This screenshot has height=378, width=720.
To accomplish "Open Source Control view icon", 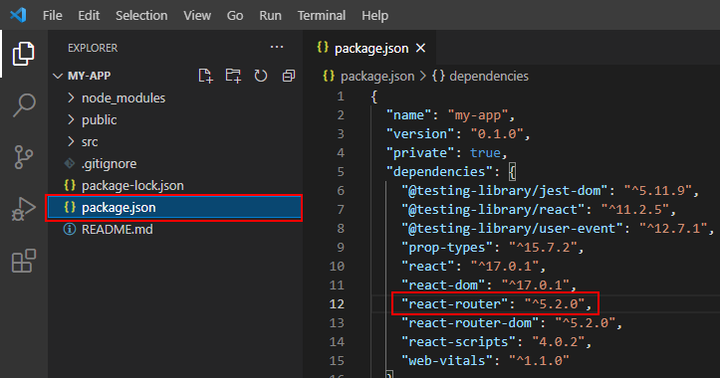I will tap(24, 157).
